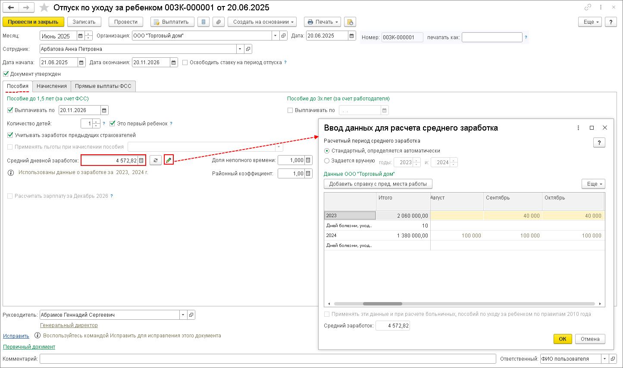The width and height of the screenshot is (623, 368).
Task: Toggle Выплачивать по for 1,5 years benefit
Action: tap(10, 110)
